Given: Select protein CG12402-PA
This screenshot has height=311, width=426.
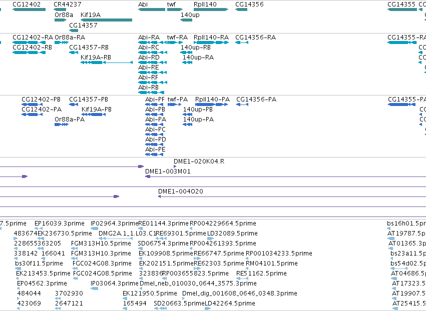Looking at the screenshot, I should point(32,114).
